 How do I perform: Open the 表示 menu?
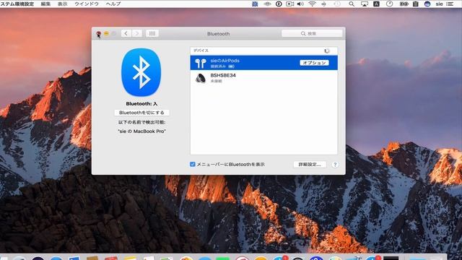pos(63,4)
